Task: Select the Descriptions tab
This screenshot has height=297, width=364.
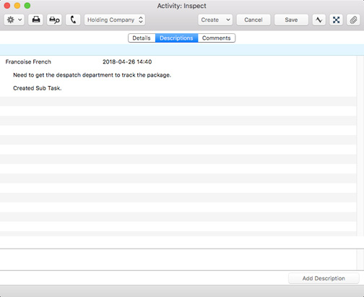Action: point(176,38)
